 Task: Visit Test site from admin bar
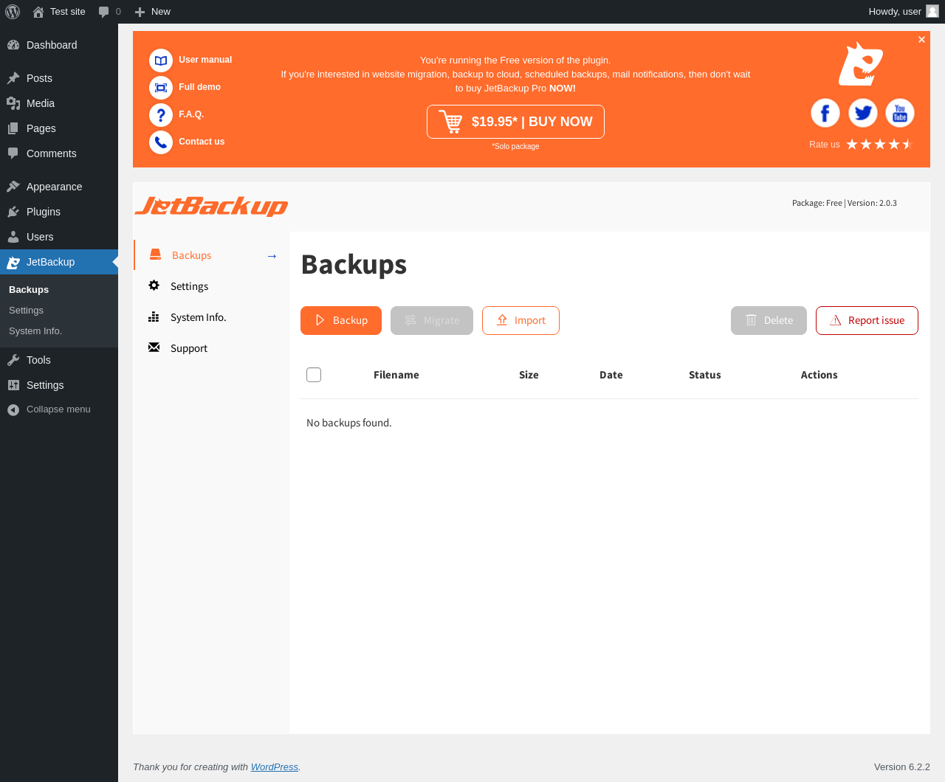59,12
